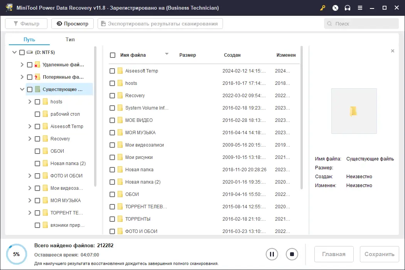
Task: Expand the Recovery tree folder
Action: point(30,139)
